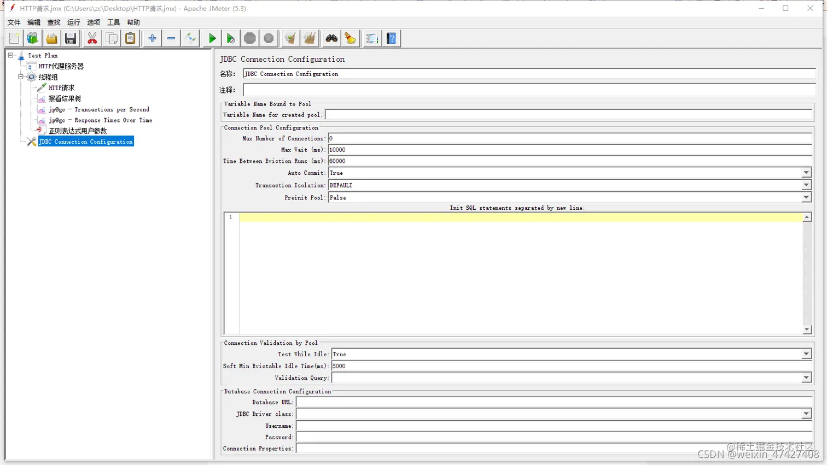Screen dimensions: 827x465
Task: Select jp@gc - Response Times Over Time
Action: point(100,120)
